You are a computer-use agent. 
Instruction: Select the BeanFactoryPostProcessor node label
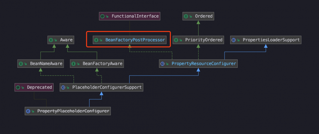pos(135,40)
